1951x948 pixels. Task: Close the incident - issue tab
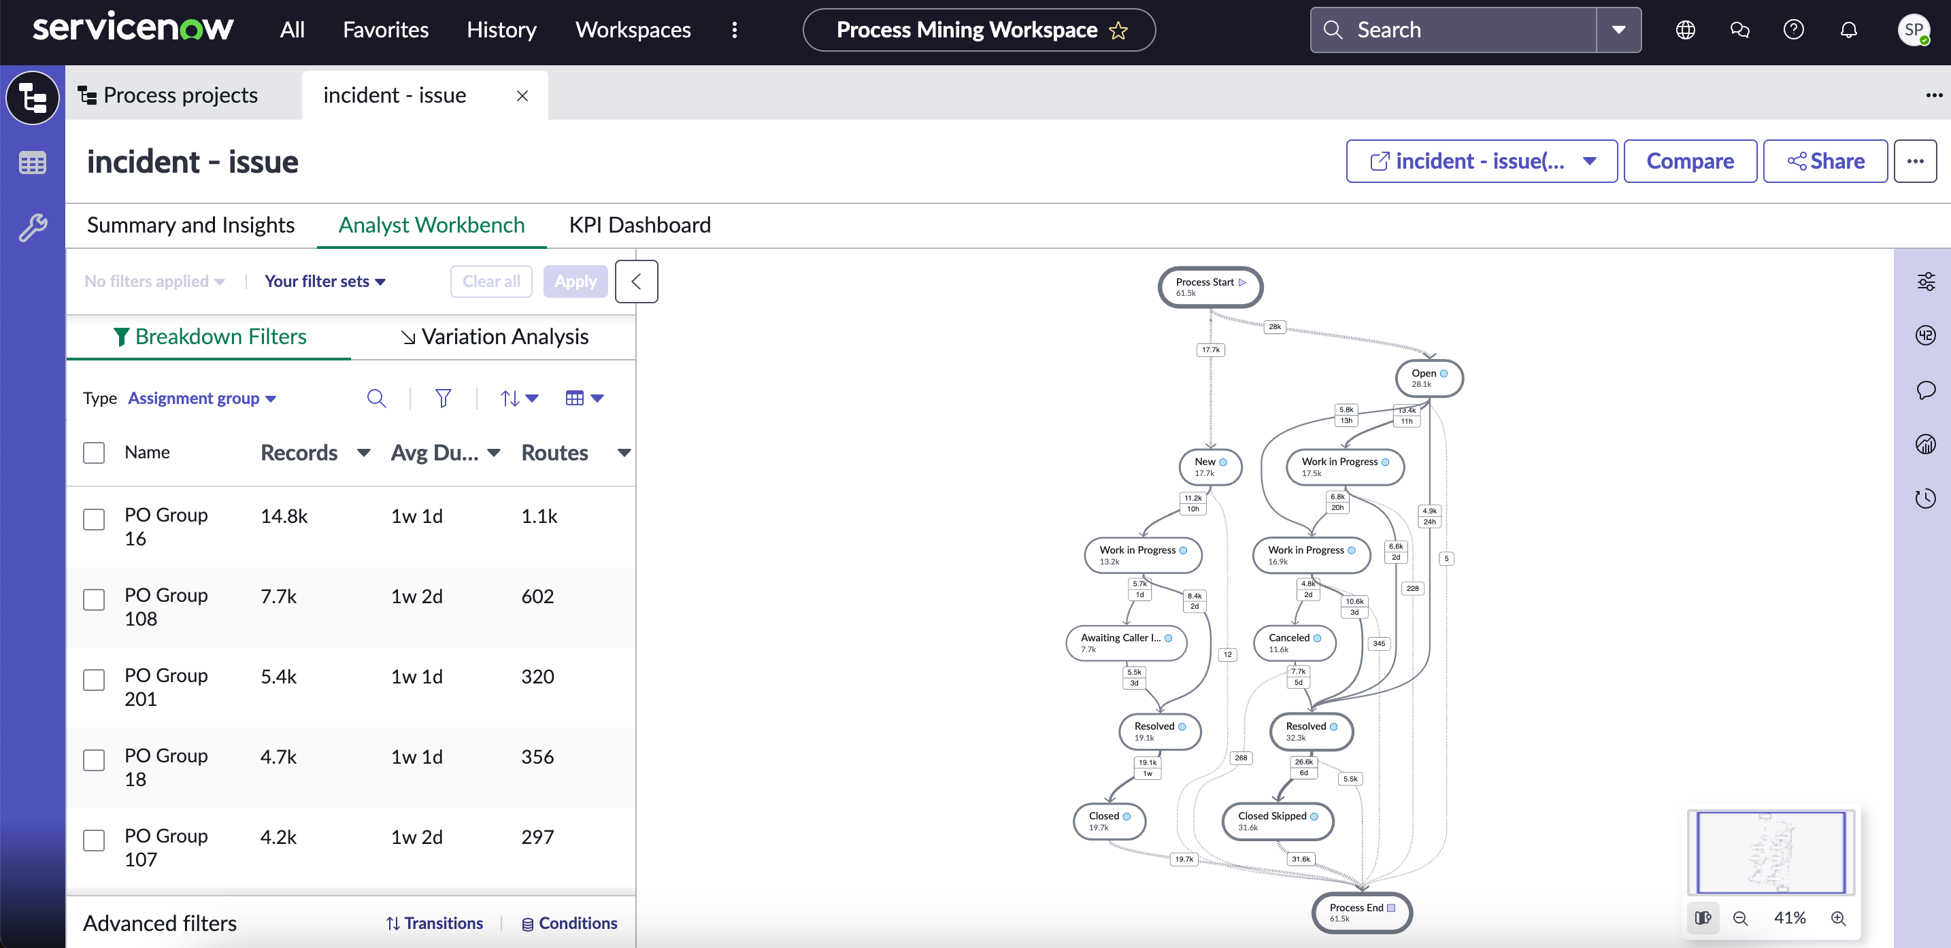click(522, 95)
